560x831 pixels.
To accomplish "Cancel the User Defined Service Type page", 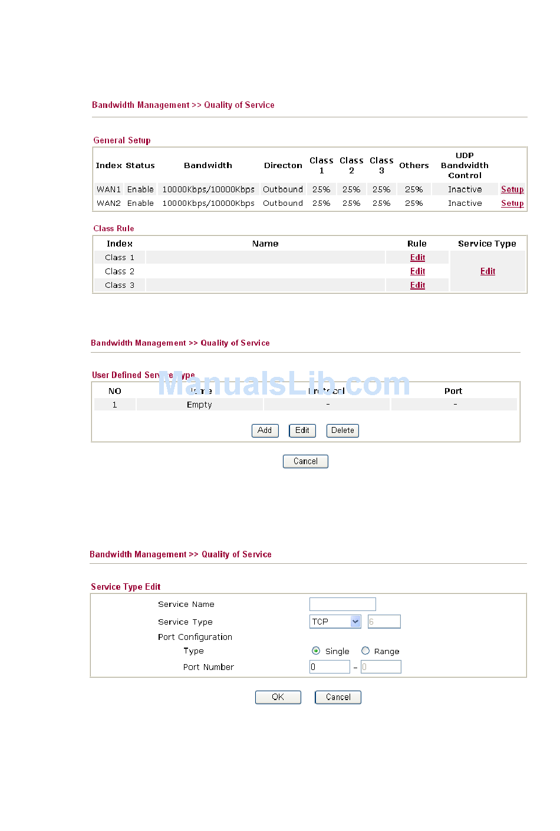I will [x=305, y=461].
